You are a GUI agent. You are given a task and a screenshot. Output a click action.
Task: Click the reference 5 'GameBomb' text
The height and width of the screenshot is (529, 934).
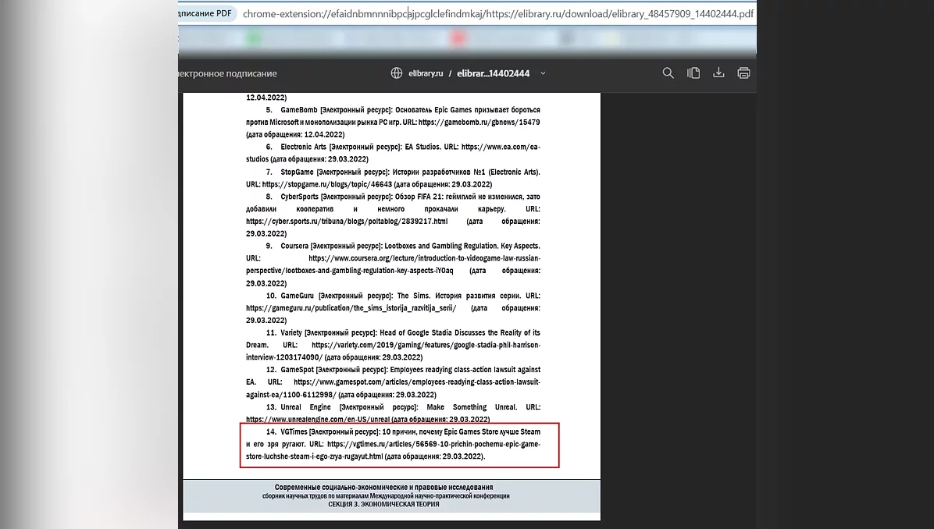click(x=299, y=109)
